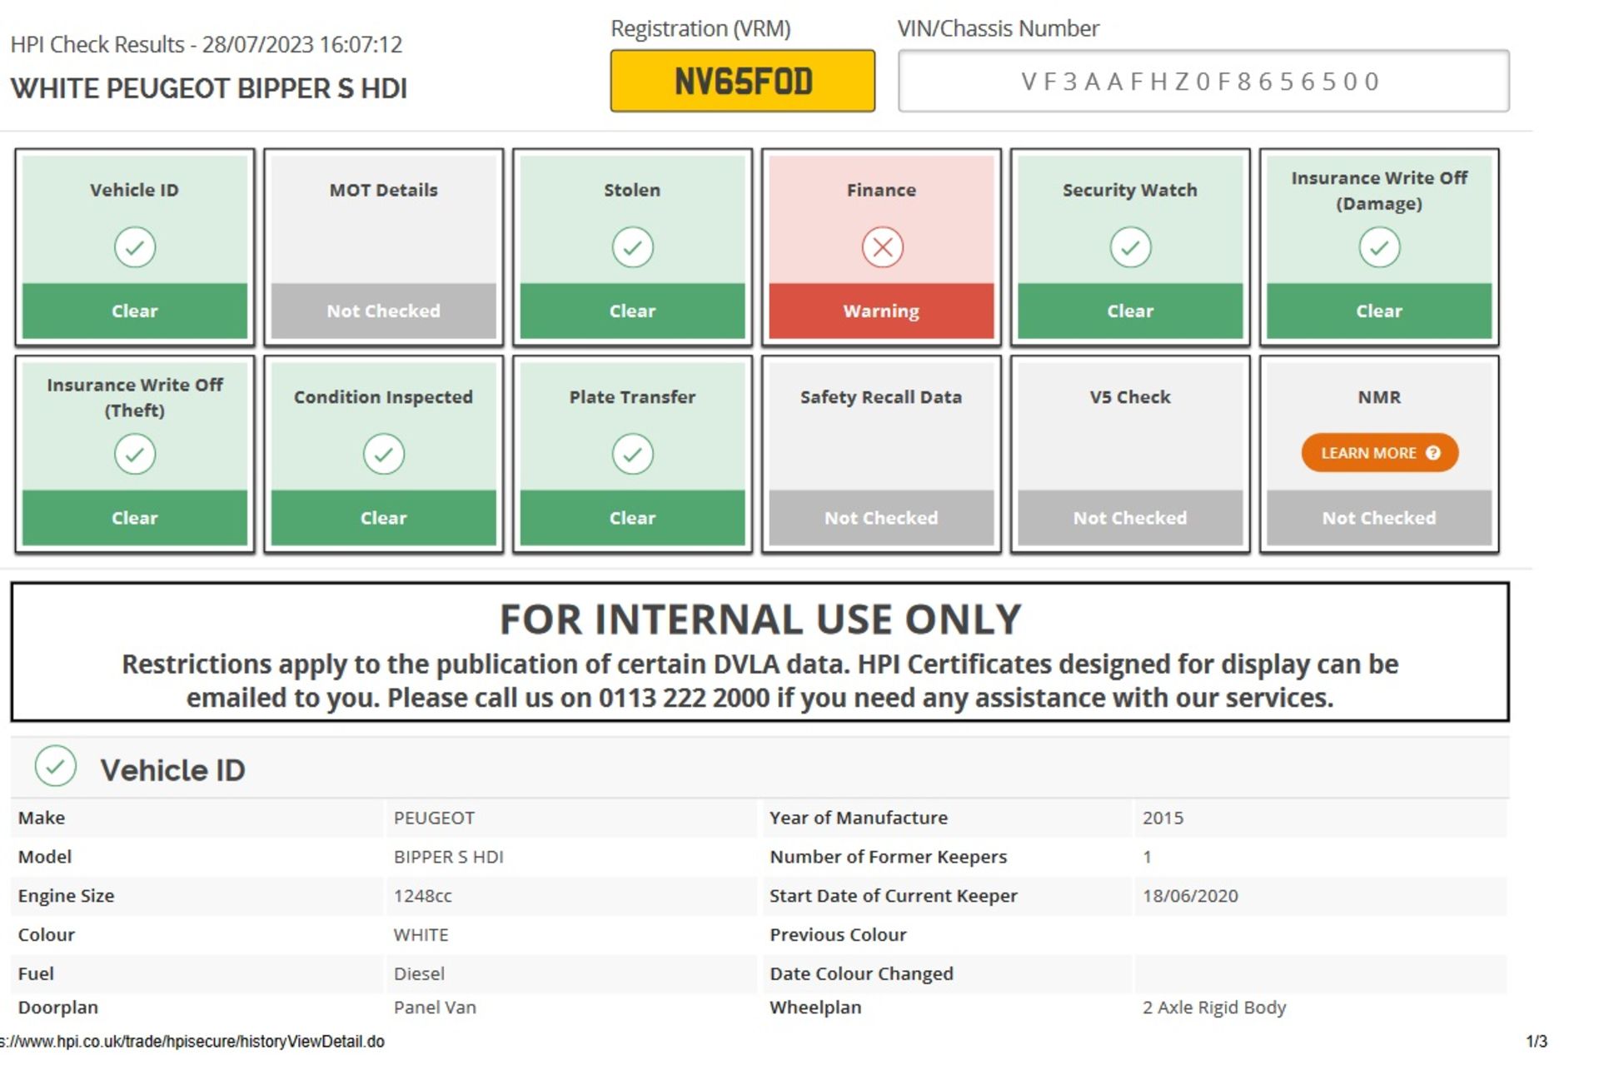Click the Finance warning cross icon
This screenshot has width=1599, height=1070.
(882, 247)
